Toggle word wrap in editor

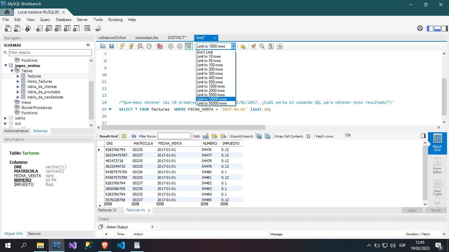click(x=280, y=46)
